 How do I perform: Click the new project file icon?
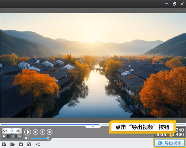(4, 144)
